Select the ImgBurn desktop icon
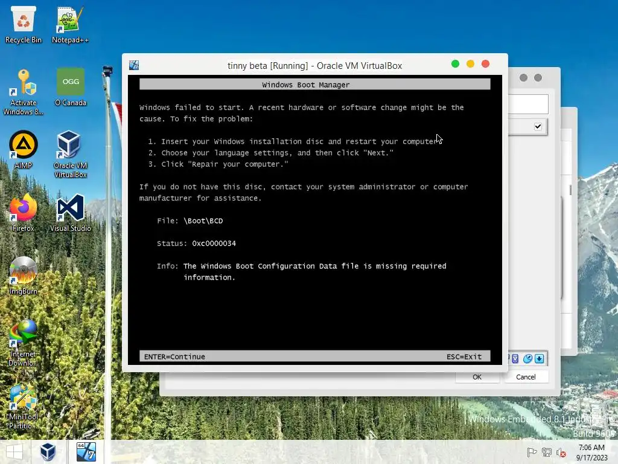 [x=24, y=275]
